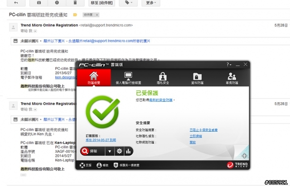Toggle social network protection 開啟 link
This screenshot has width=290, height=186.
(193, 143)
